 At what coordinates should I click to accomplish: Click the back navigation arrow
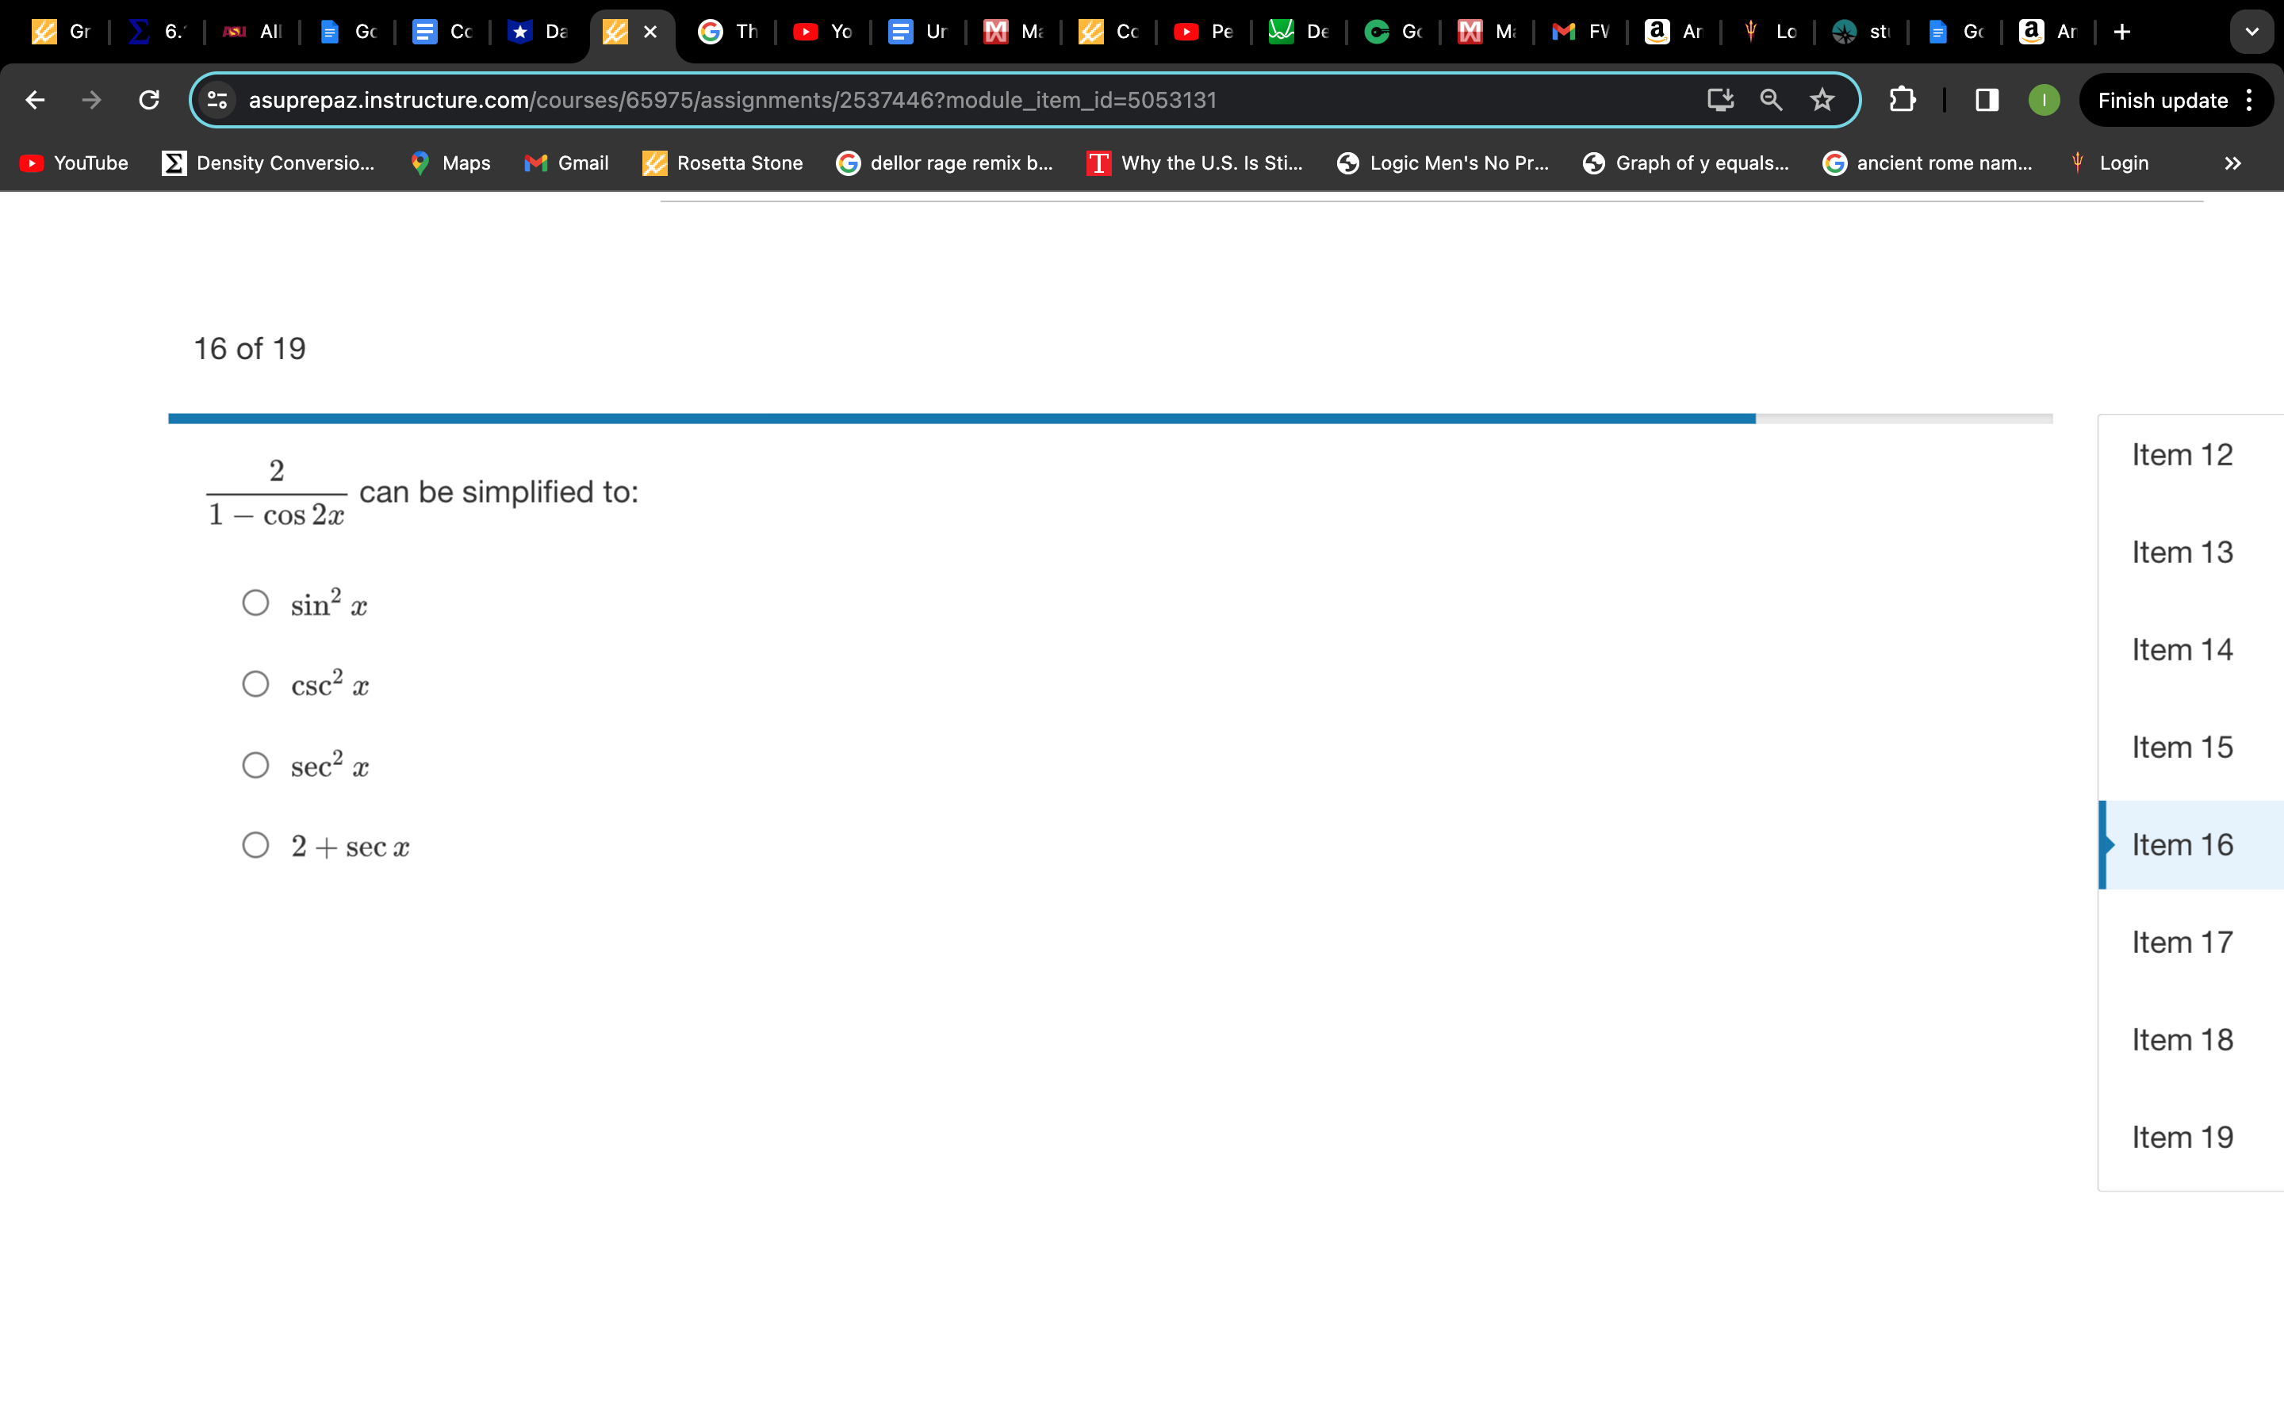[35, 100]
